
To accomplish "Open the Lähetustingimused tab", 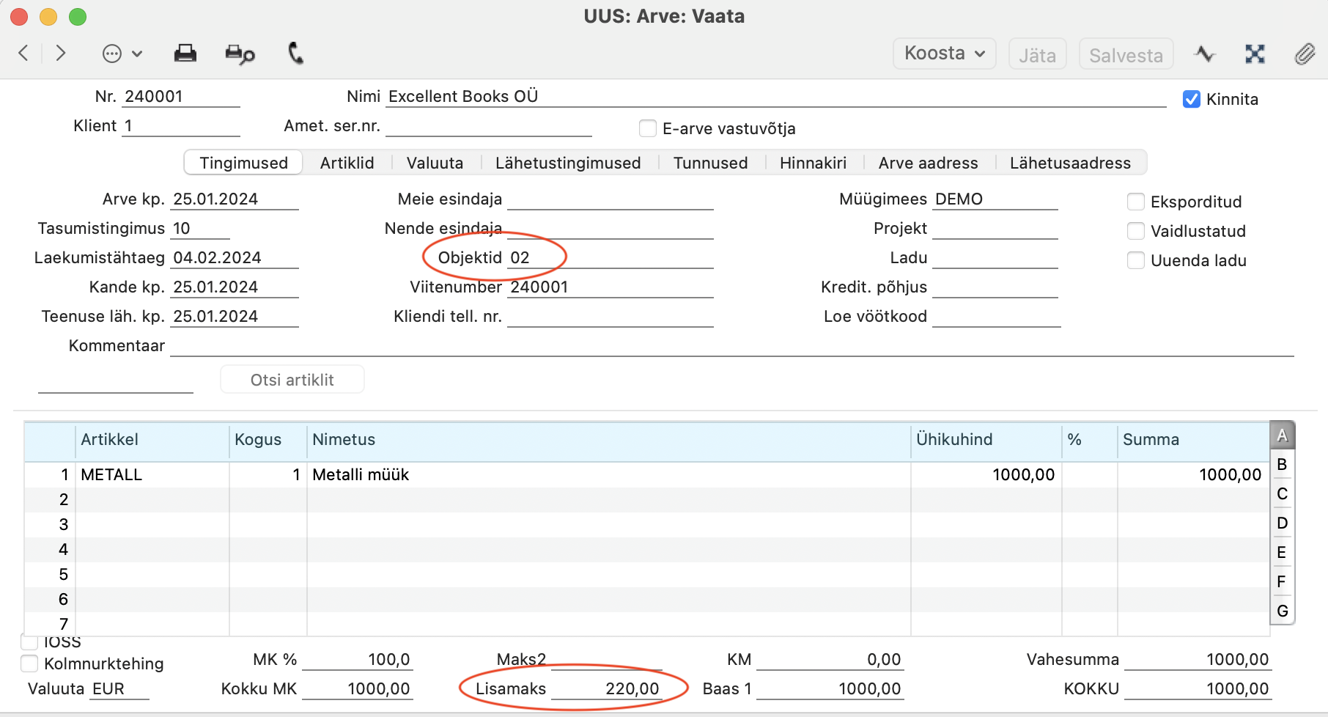I will (x=568, y=163).
